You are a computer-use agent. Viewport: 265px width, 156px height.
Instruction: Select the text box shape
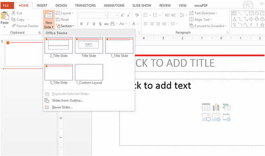tap(234, 13)
